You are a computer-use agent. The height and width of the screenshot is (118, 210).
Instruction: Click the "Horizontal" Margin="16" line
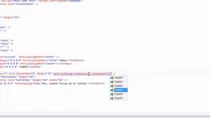coord(18,77)
